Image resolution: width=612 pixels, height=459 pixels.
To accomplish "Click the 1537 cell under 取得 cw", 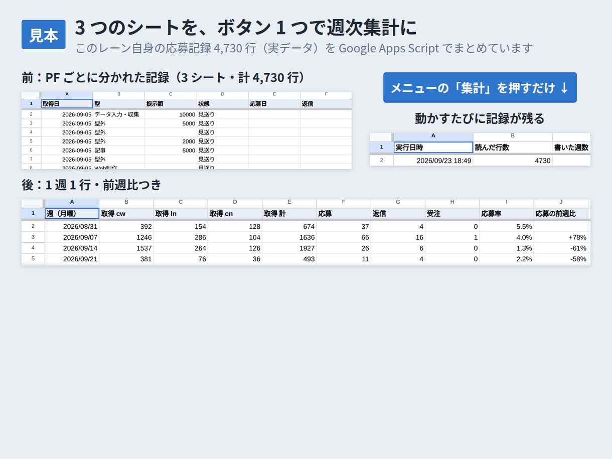I will click(126, 248).
